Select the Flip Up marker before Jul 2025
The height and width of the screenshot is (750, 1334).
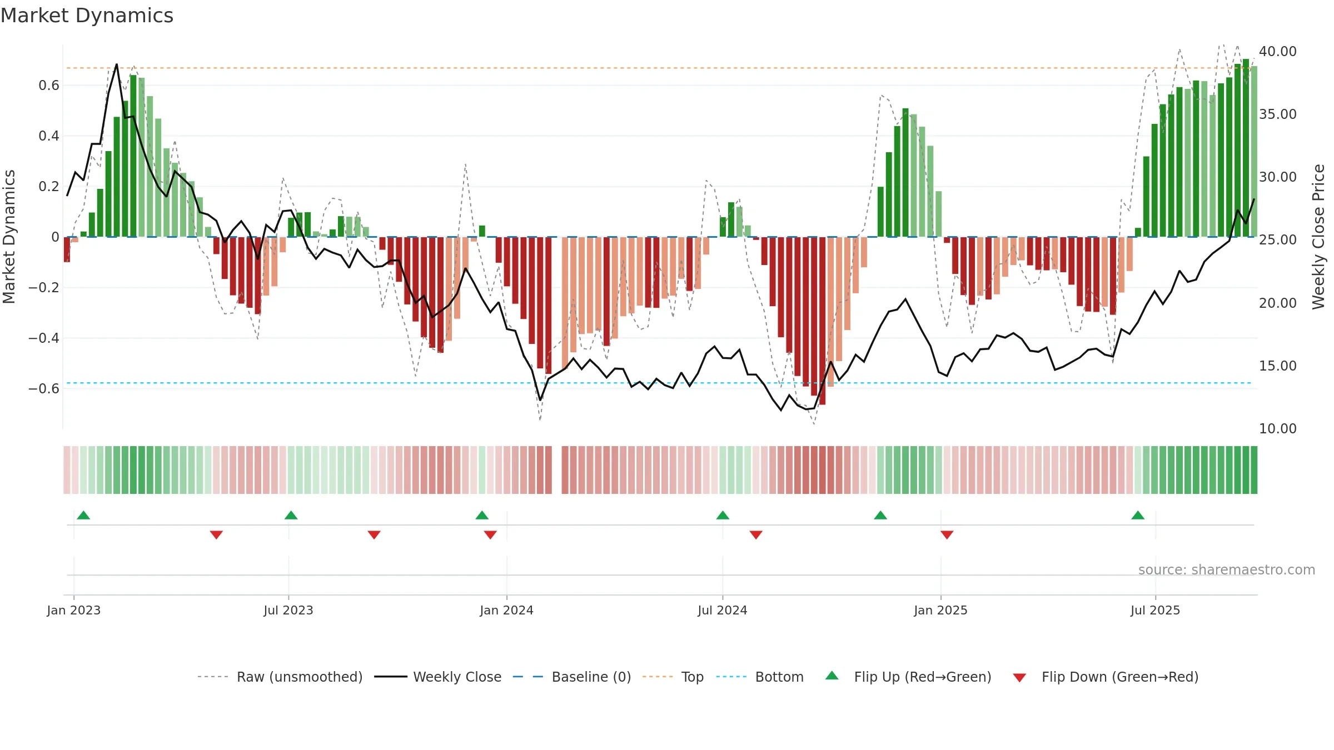tap(1138, 515)
